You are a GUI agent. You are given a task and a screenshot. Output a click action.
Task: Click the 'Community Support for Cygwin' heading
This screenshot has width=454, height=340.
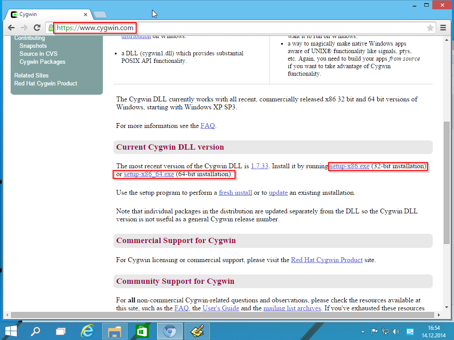pyautogui.click(x=175, y=281)
